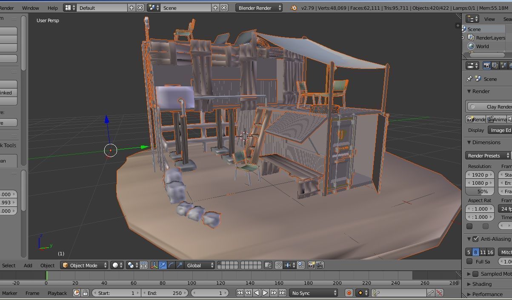Open the scene browse selector icon

[153, 8]
